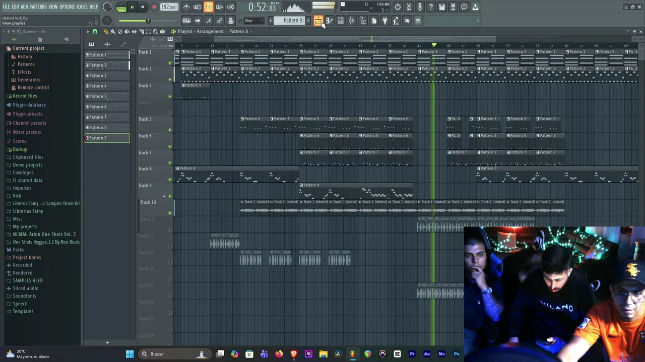Viewport: 645px width, 362px height.
Task: Toggle mute switch for Track 3
Action: click(x=170, y=96)
